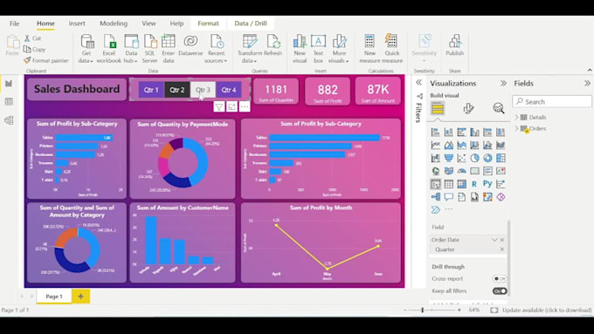The height and width of the screenshot is (334, 594).
Task: Choose the decomposition tree visual
Action: (436, 197)
